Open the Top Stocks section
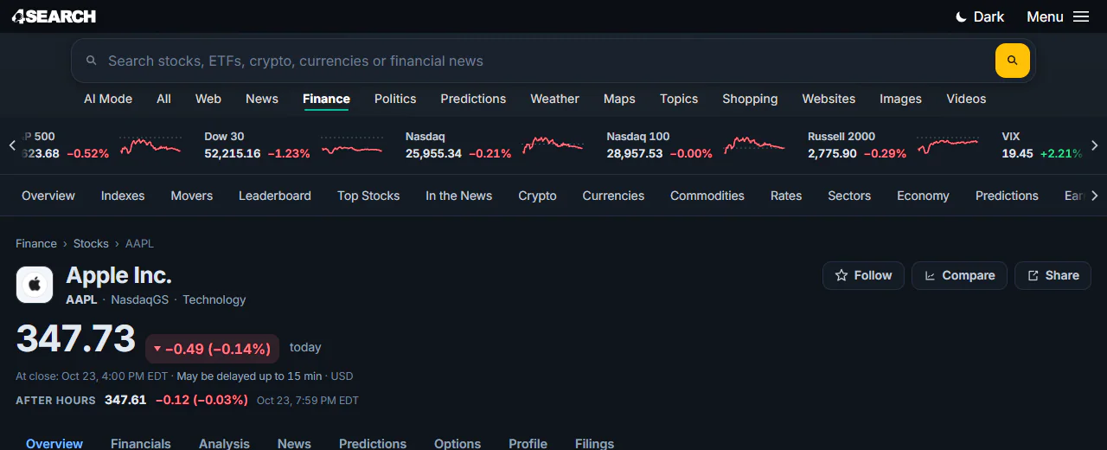 tap(368, 196)
